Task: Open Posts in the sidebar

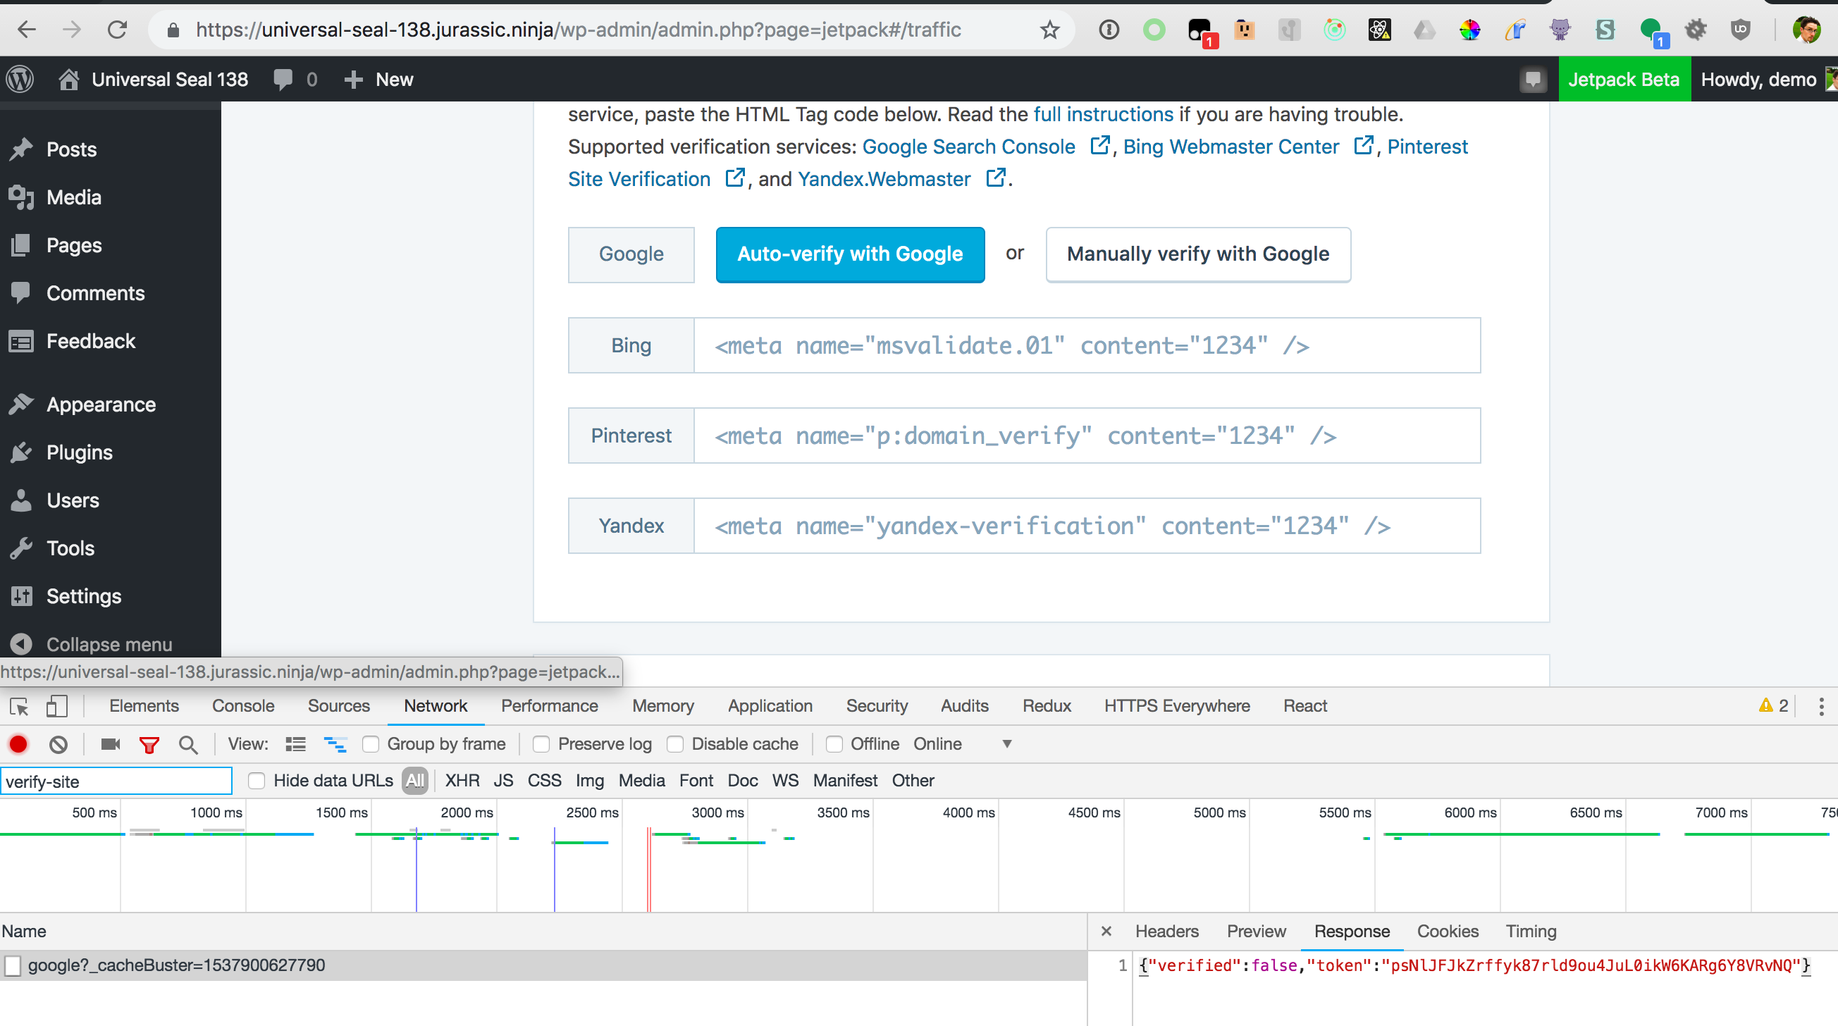Action: pos(71,149)
